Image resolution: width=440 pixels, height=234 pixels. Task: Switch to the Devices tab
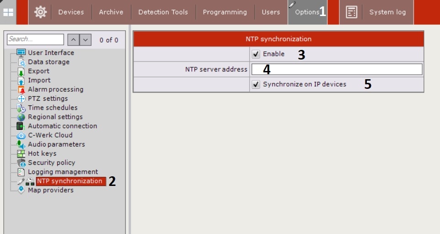pos(71,12)
